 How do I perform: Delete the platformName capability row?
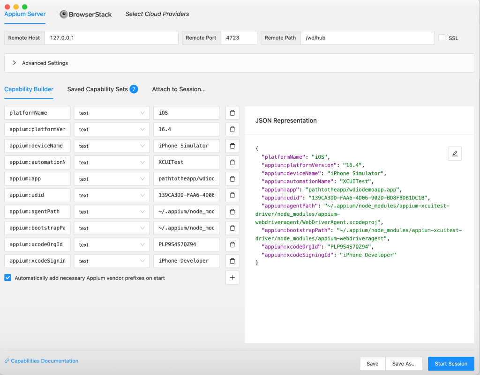(x=232, y=113)
